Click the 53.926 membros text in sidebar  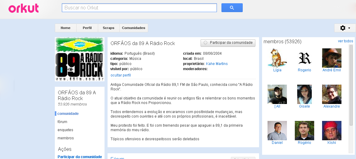(x=72, y=104)
